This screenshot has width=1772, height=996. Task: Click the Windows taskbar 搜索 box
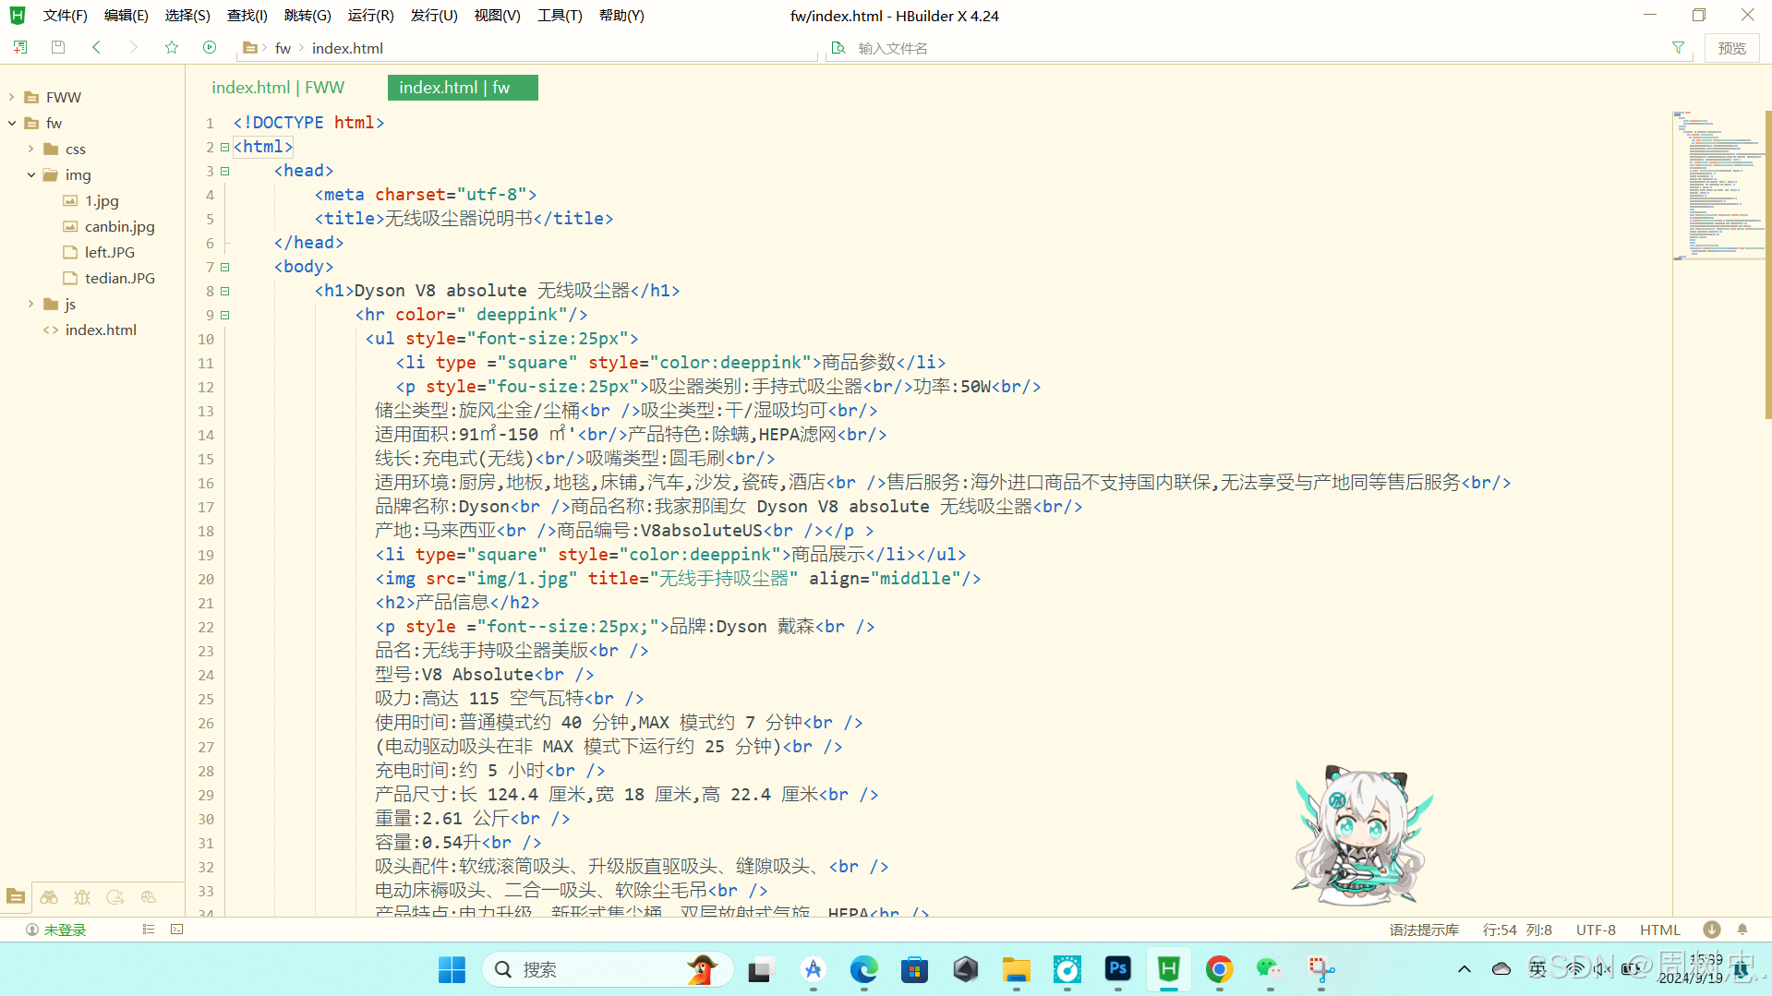click(607, 969)
